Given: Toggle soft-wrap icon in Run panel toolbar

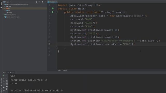Looking at the screenshot, I should pos(7,81).
